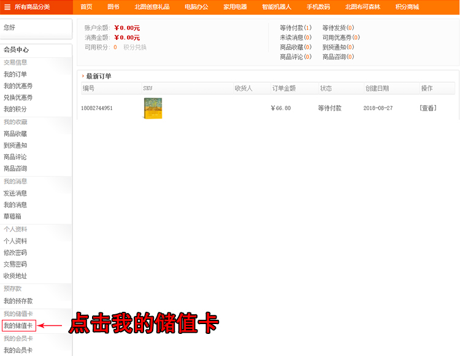Click 可用优惠券 in account summary

point(340,37)
